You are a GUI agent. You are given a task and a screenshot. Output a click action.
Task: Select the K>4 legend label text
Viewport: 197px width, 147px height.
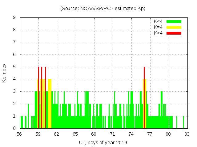158,33
